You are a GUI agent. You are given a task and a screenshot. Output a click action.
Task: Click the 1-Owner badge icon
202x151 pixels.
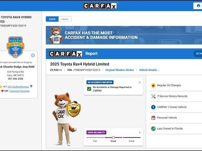pyautogui.click(x=153, y=107)
